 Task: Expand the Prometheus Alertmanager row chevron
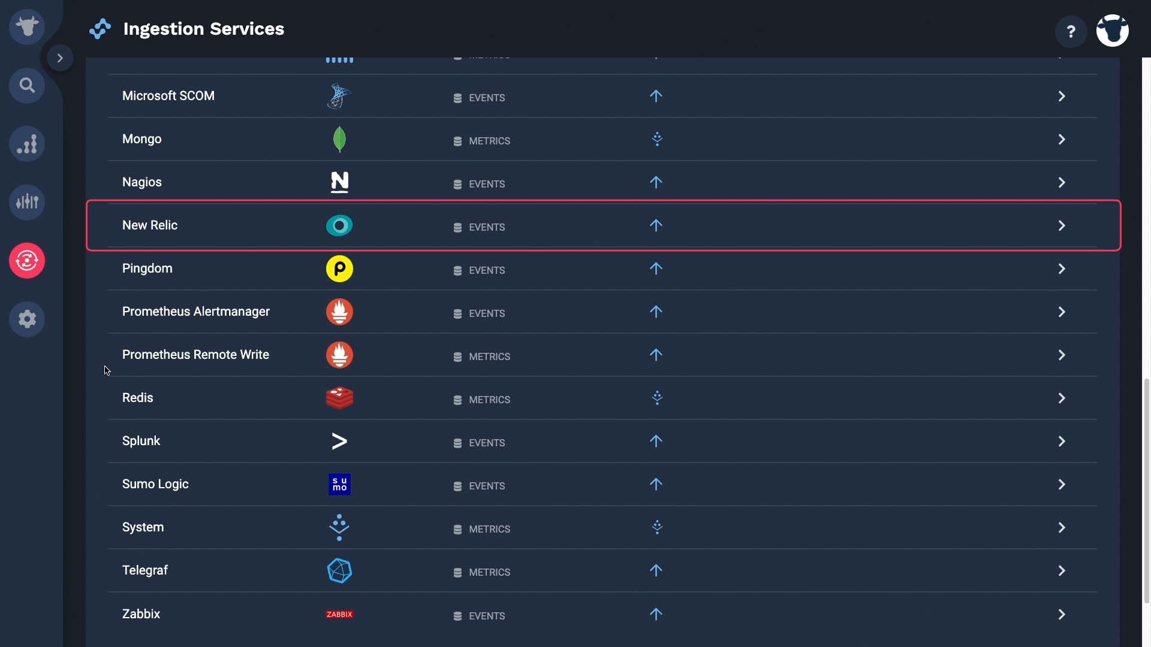pyautogui.click(x=1062, y=312)
